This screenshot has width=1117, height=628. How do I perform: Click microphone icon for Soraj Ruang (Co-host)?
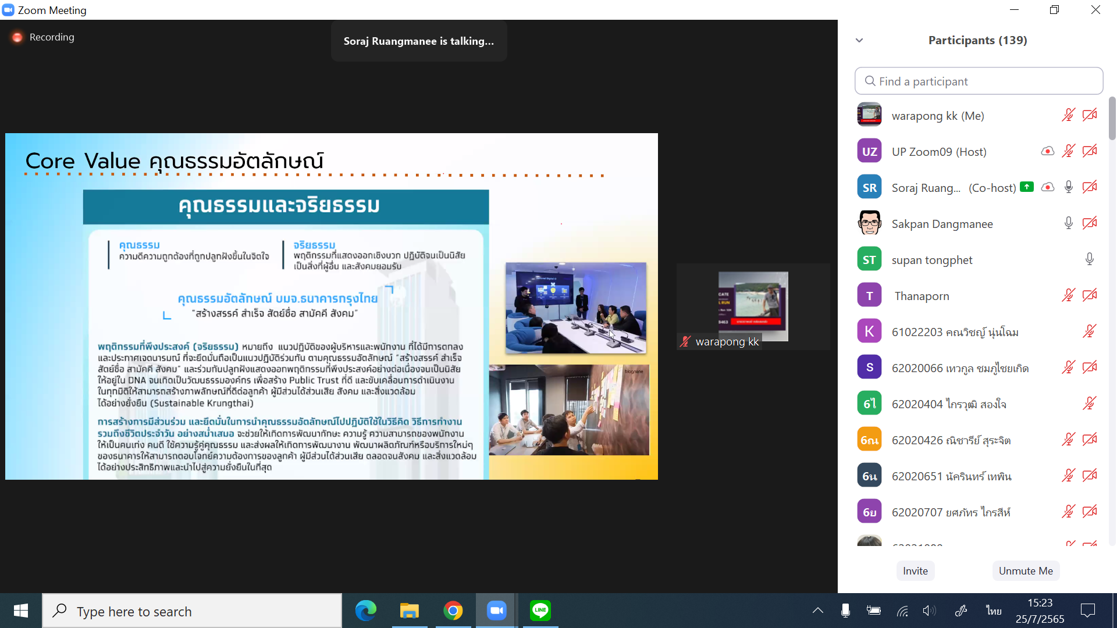(1069, 187)
